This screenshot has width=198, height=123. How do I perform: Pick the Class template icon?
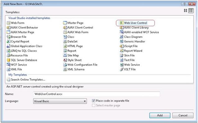[x=65, y=37]
